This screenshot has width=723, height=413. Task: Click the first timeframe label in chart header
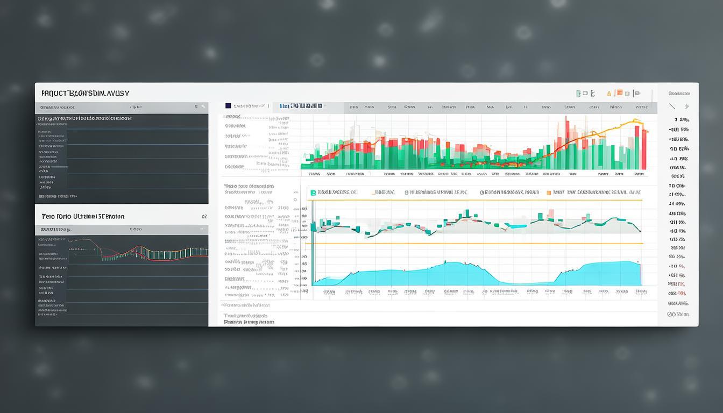353,107
